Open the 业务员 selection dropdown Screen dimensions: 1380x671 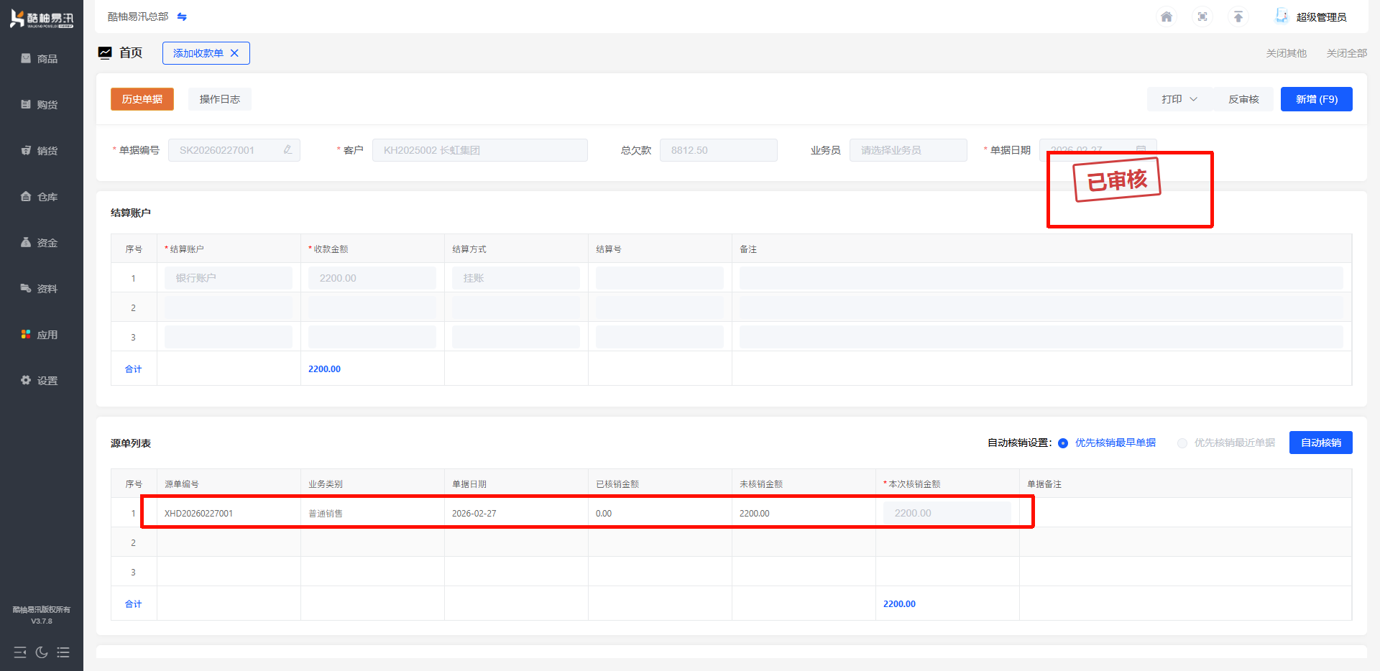point(908,150)
